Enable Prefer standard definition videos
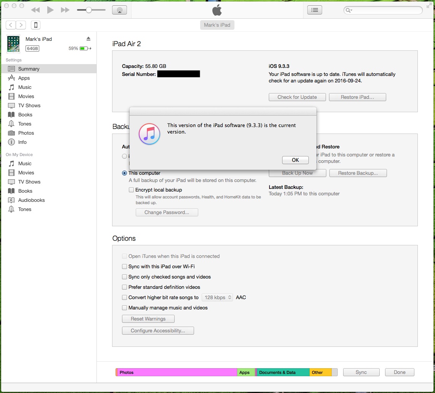The height and width of the screenshot is (393, 435). tap(125, 287)
